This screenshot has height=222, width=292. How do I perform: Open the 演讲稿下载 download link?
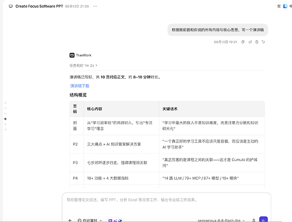[80, 86]
